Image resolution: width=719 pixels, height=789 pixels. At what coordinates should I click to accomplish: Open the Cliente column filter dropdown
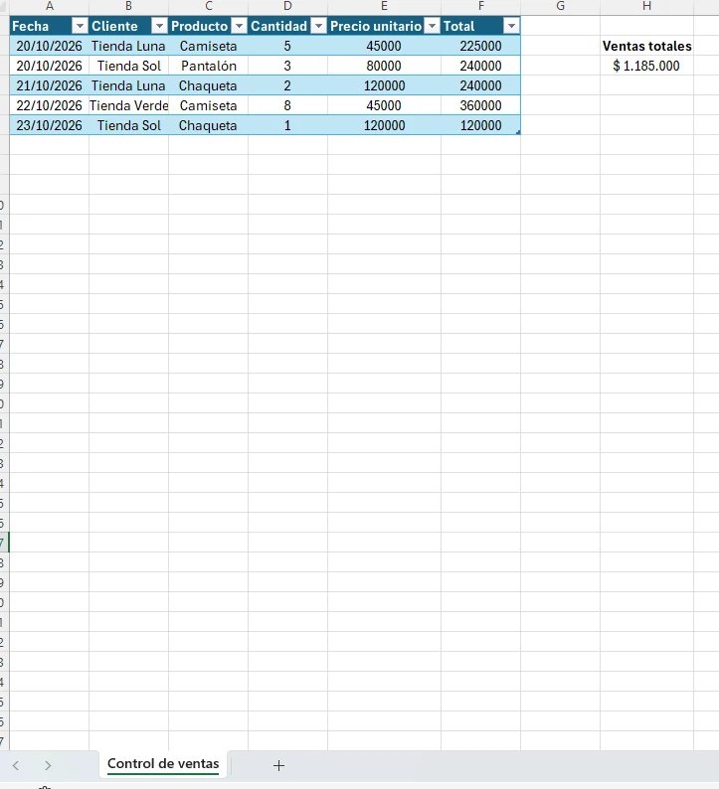tap(159, 26)
